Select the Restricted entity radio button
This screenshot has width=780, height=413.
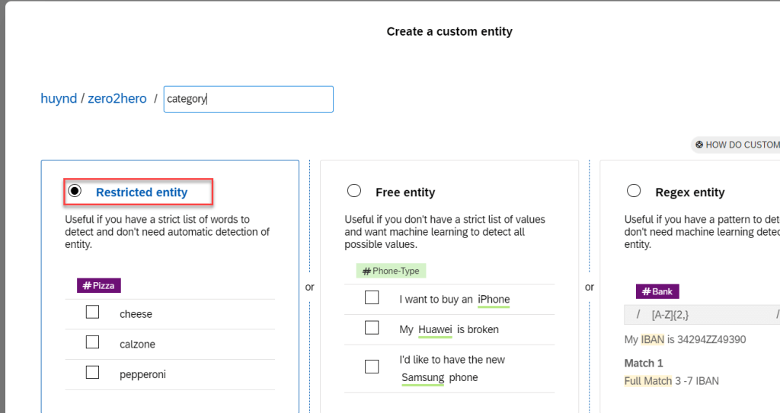[75, 192]
